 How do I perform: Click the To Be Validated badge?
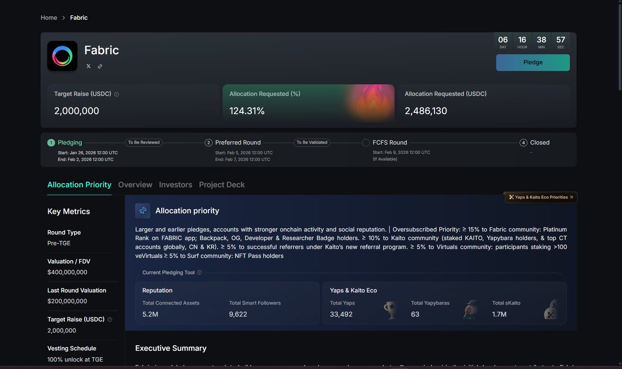[x=312, y=142]
